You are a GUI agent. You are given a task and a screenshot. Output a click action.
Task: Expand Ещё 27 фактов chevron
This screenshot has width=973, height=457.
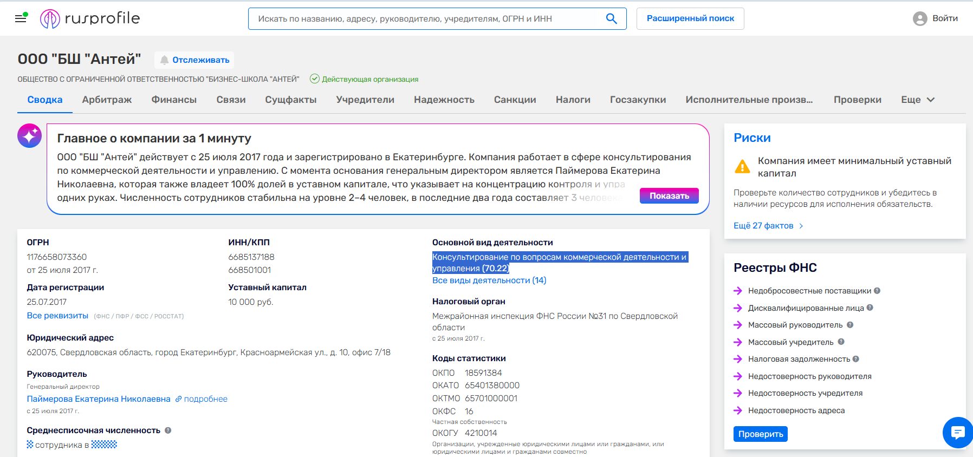point(801,226)
